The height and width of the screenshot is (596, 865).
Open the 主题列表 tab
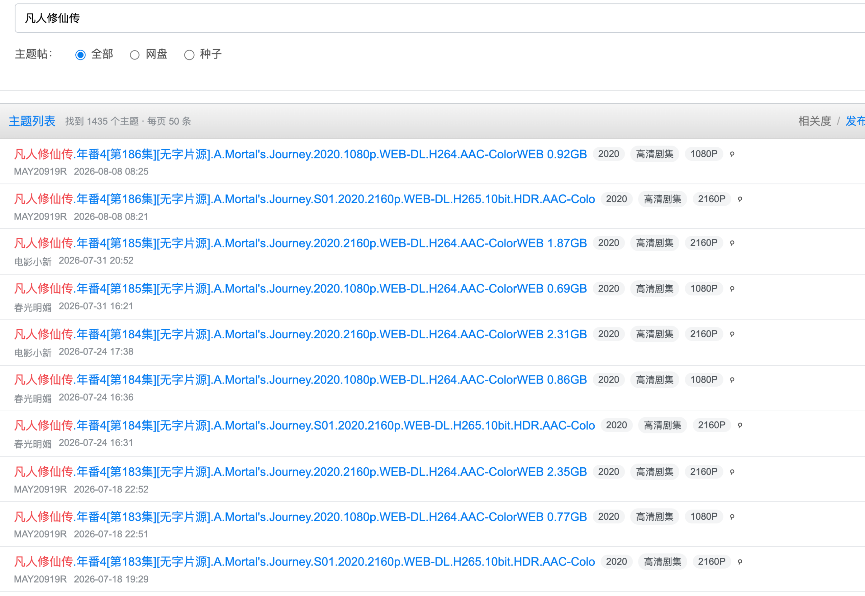pyautogui.click(x=32, y=121)
